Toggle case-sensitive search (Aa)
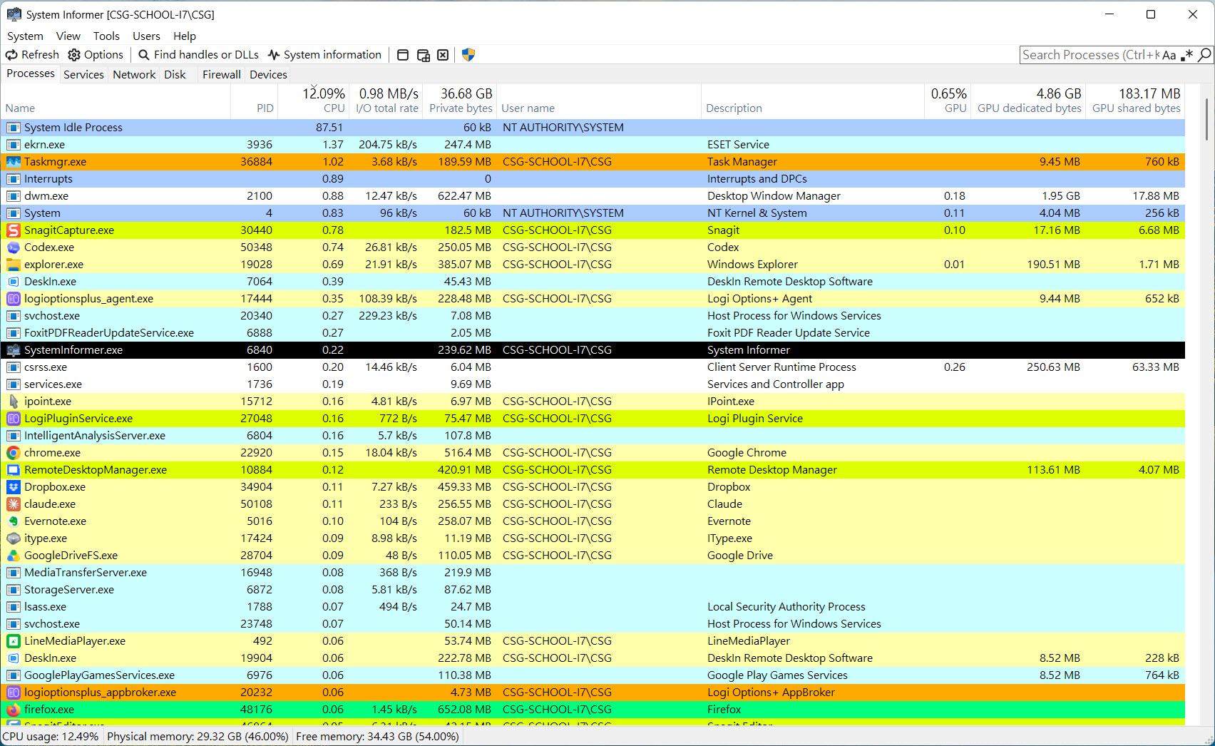 [x=1169, y=55]
